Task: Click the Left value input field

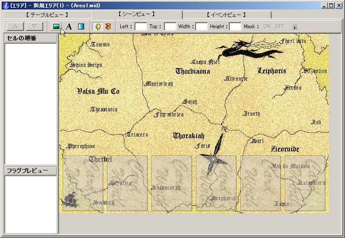Action: coord(140,26)
